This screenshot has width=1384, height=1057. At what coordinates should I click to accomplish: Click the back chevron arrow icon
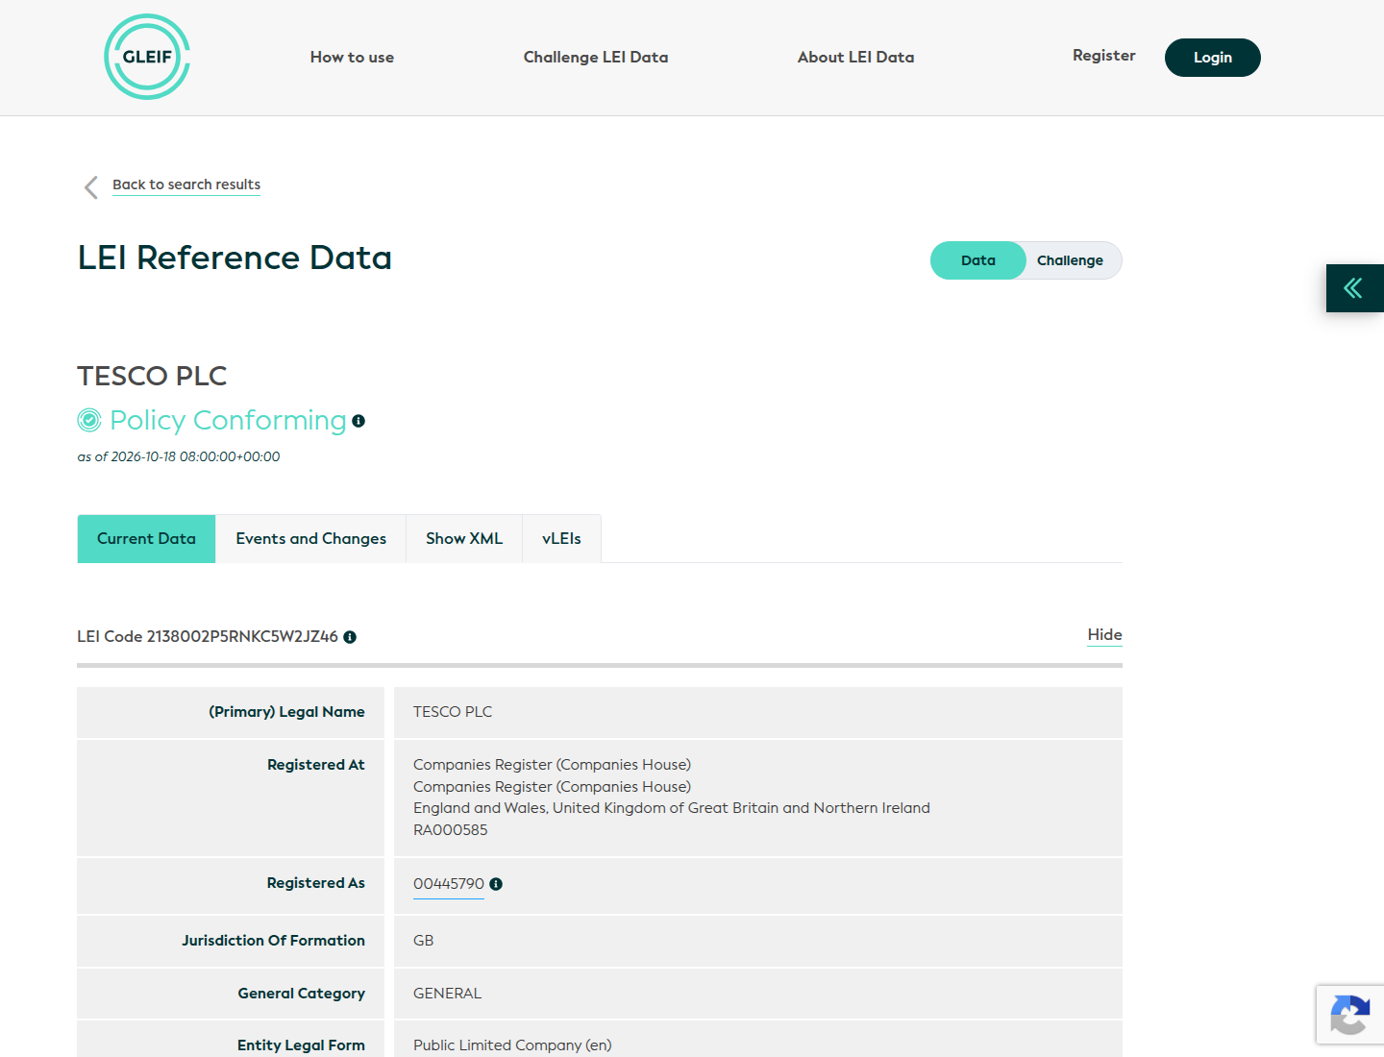click(91, 186)
